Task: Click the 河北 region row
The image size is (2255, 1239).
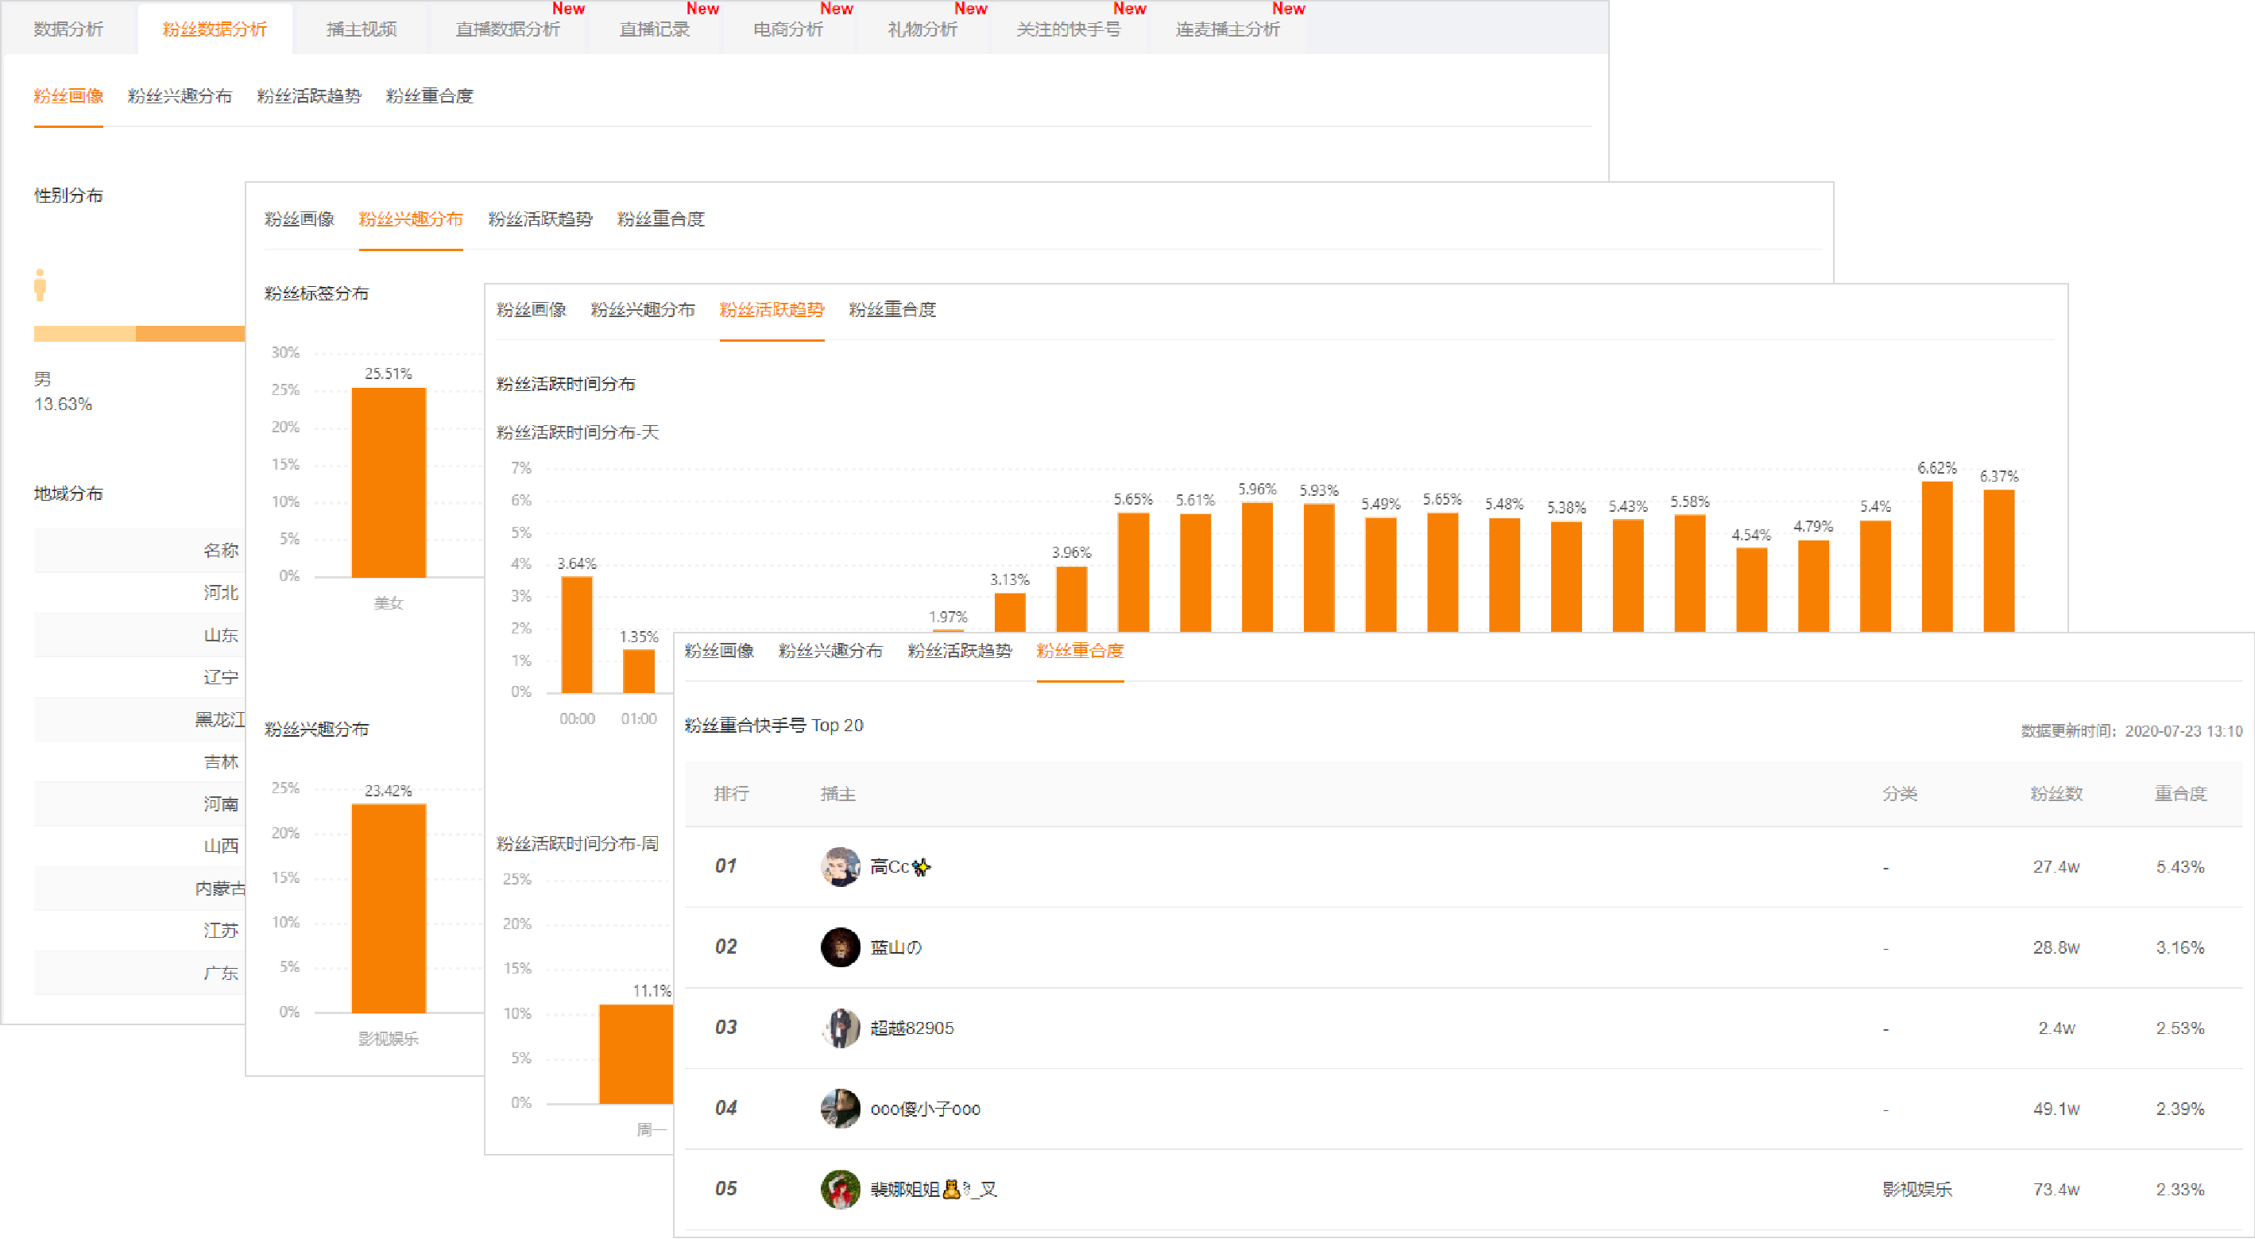Action: click(x=139, y=593)
